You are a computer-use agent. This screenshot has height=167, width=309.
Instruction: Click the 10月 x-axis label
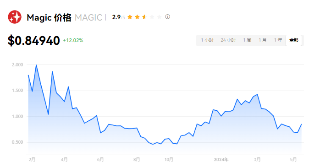tap(169, 159)
